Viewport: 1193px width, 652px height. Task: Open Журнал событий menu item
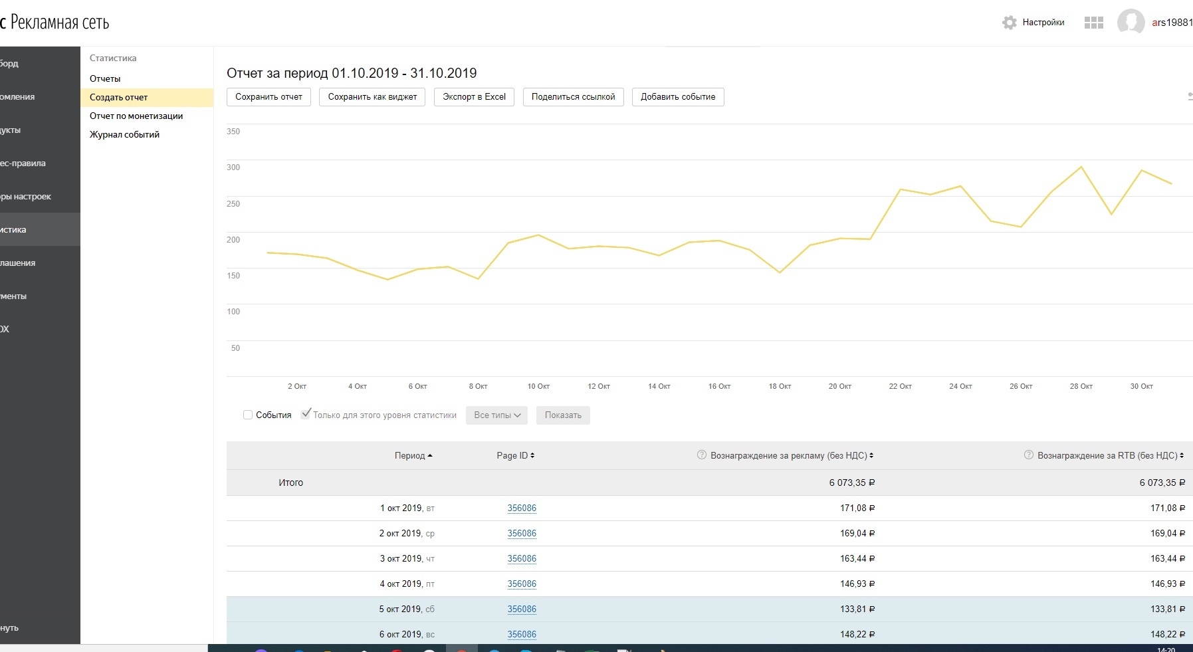click(x=124, y=134)
